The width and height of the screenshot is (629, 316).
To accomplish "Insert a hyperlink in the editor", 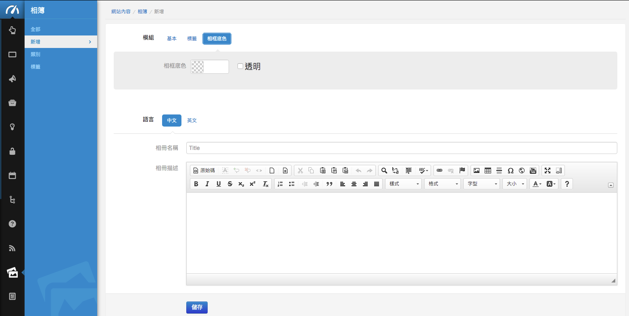I will (x=439, y=170).
